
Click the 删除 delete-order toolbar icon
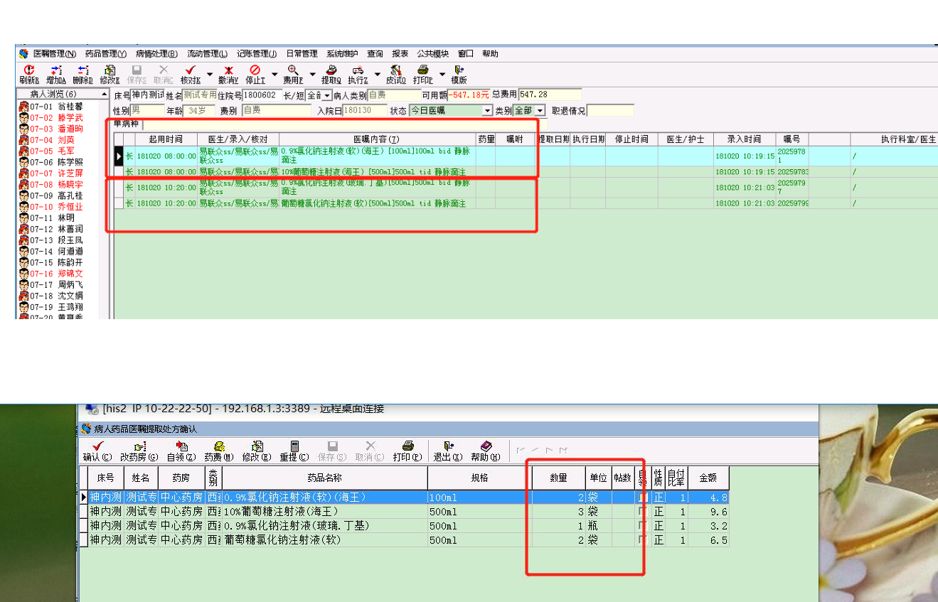[82, 70]
